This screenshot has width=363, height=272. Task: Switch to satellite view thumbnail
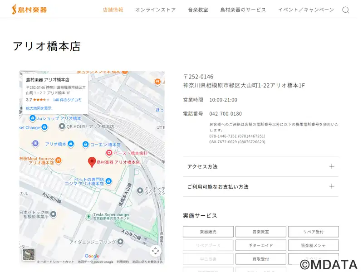pyautogui.click(x=29, y=254)
